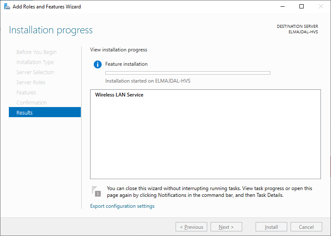Click the Add Roles wizard title bar icon
Image resolution: width=331 pixels, height=236 pixels.
pos(7,7)
